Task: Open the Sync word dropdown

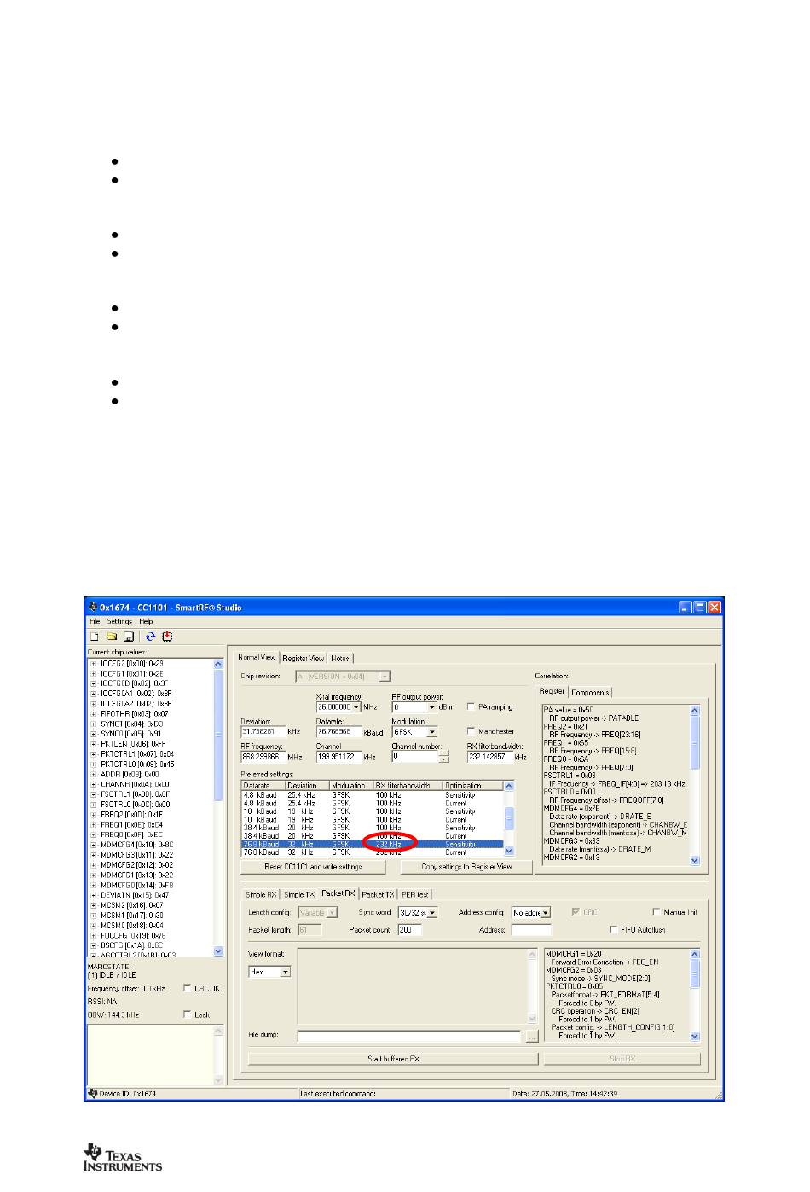Action: click(x=432, y=912)
